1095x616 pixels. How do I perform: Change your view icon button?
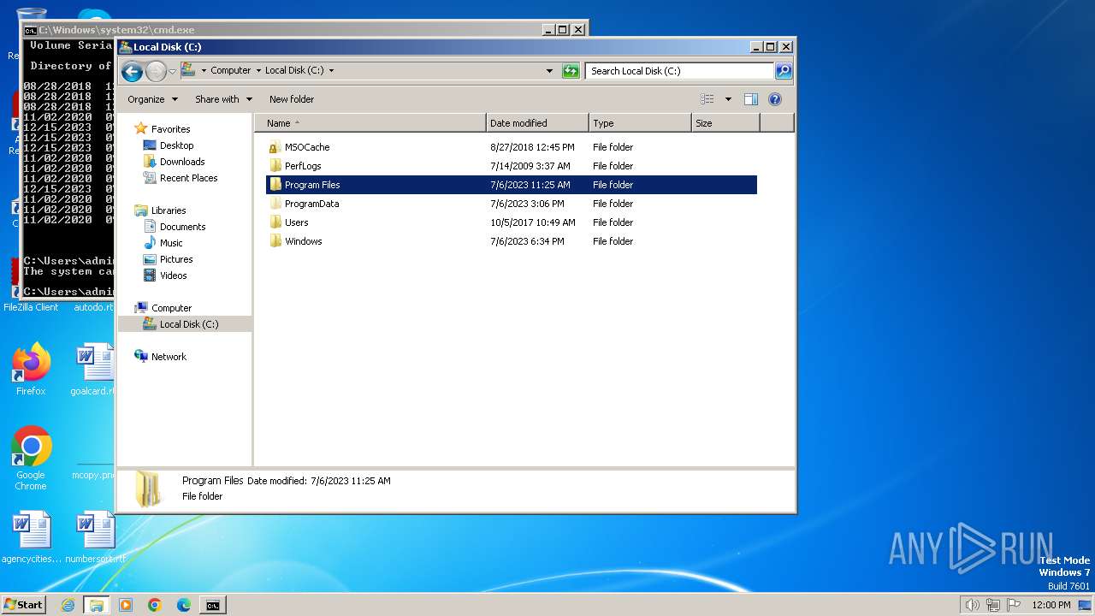[707, 99]
